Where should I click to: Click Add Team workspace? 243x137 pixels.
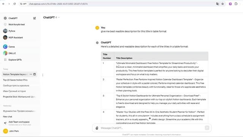pyautogui.click(x=19, y=123)
